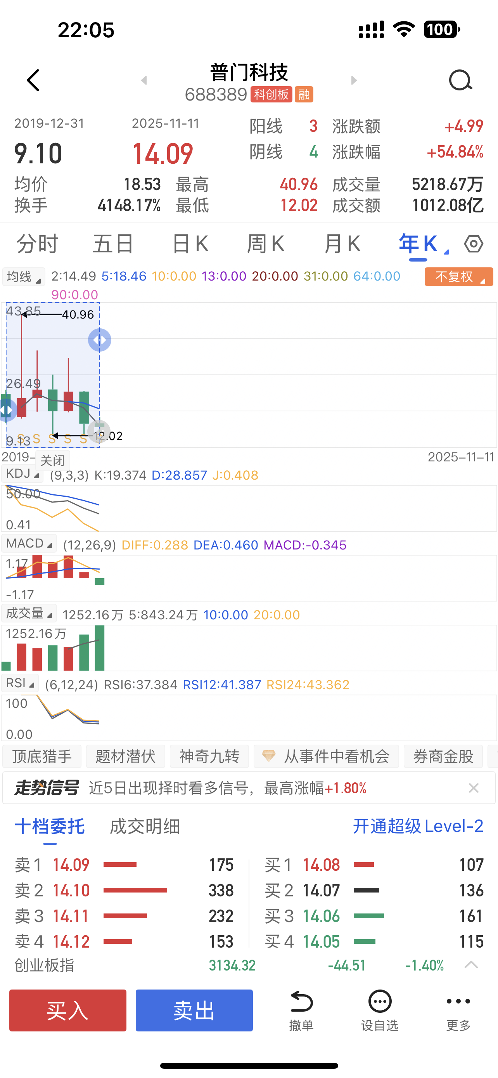Open the 不复权 adjustment dropdown

click(x=459, y=277)
